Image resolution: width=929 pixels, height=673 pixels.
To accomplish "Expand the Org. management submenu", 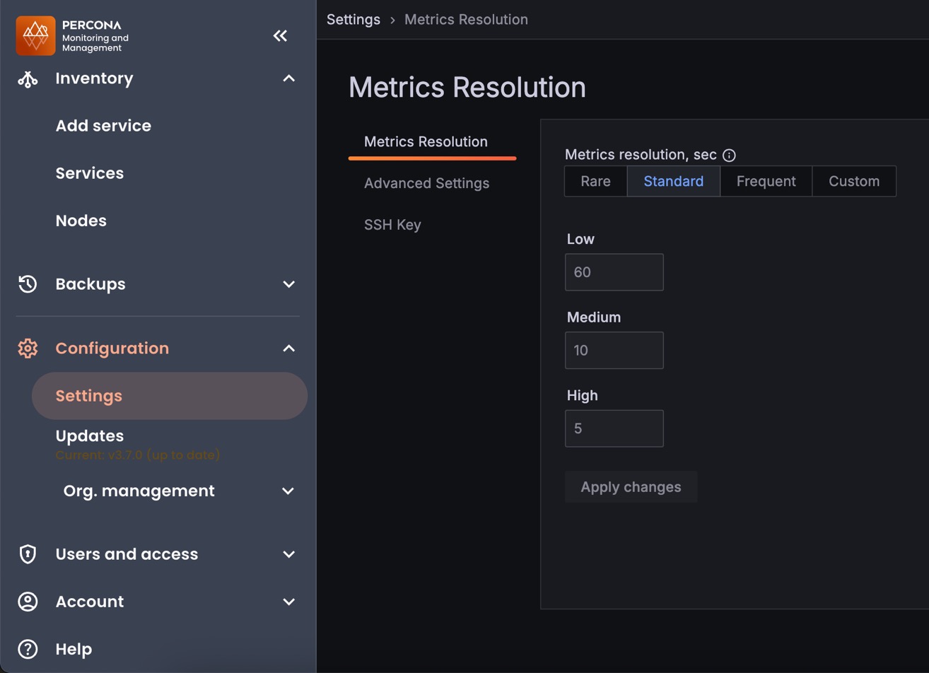I will coord(288,491).
